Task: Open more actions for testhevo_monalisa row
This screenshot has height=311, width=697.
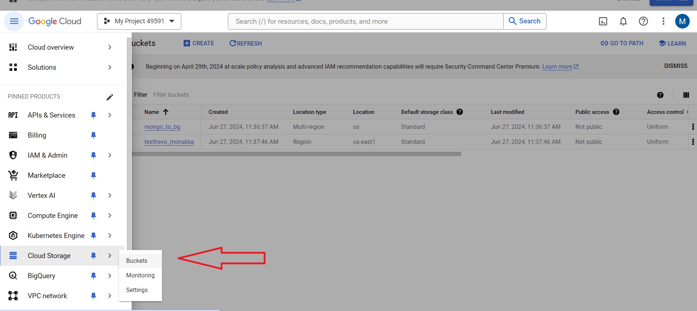Action: pos(693,142)
